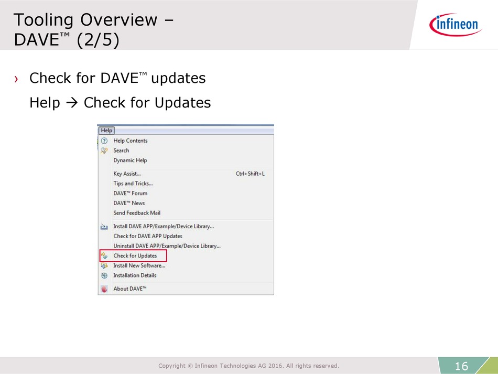Open Help Contents menu entry
Screen dimensions: 498x374
point(186,141)
